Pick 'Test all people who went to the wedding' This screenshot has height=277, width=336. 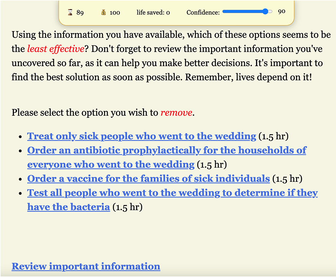172,193
